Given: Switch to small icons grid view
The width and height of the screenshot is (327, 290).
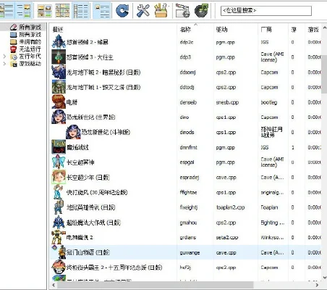Looking at the screenshot, I should 63,11.
